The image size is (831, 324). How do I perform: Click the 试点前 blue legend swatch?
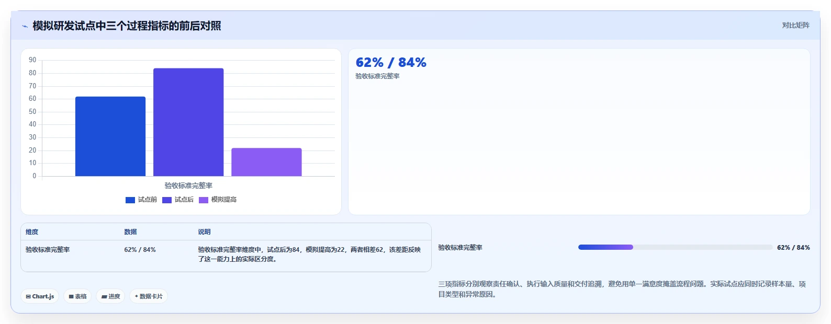(x=130, y=200)
